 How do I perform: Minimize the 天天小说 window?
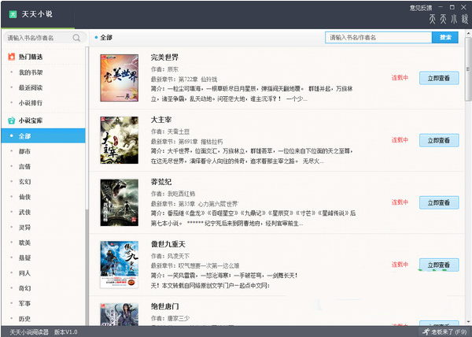tap(441, 7)
